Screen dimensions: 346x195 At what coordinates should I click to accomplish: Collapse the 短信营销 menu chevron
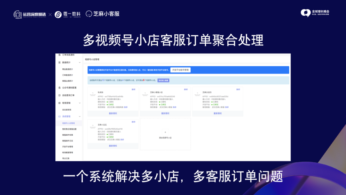tap(80, 103)
